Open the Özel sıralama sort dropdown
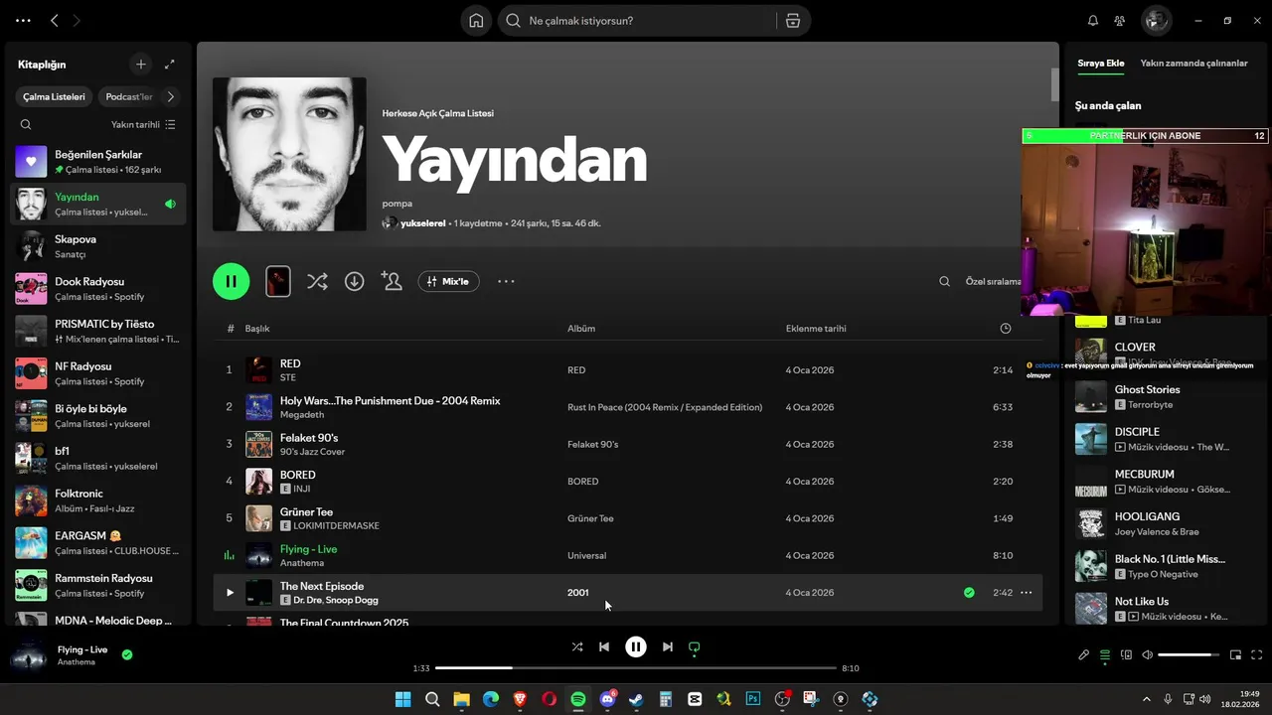This screenshot has height=715, width=1272. pos(993,281)
